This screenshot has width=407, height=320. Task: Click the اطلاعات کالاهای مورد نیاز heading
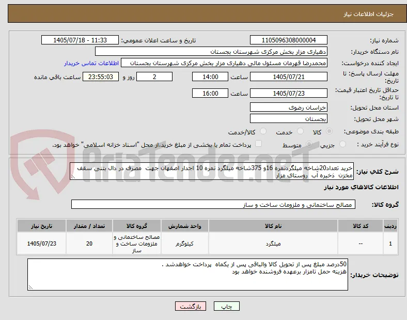point(361,187)
